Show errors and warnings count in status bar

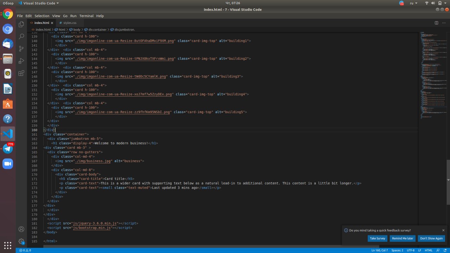[25, 250]
